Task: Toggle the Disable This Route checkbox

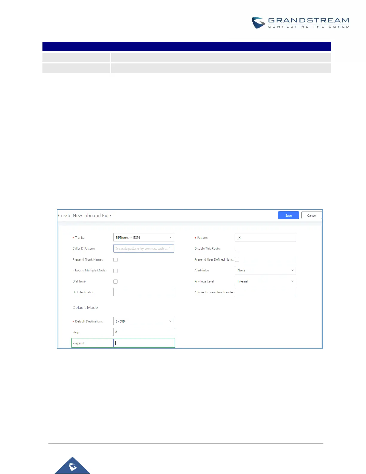Action: click(237, 249)
